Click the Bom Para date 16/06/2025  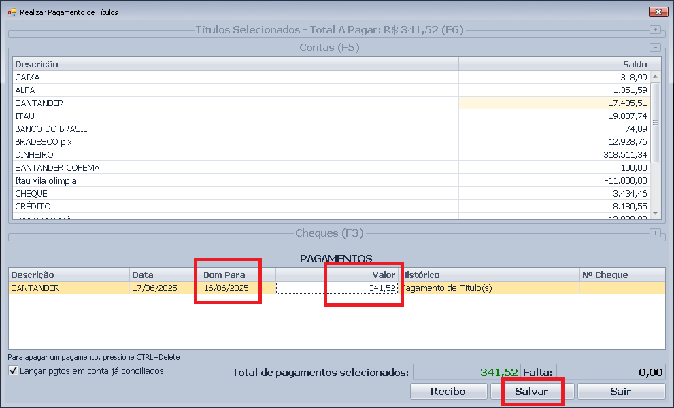[x=226, y=288]
